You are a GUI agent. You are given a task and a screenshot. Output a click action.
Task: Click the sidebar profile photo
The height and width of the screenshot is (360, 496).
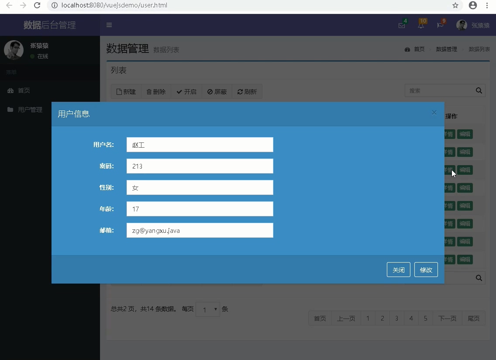point(14,50)
